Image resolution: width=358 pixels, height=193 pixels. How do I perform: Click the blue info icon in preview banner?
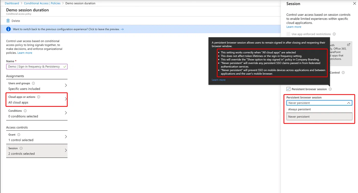8,29
